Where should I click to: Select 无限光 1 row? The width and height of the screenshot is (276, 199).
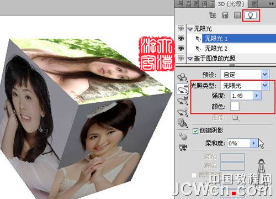pyautogui.click(x=239, y=39)
